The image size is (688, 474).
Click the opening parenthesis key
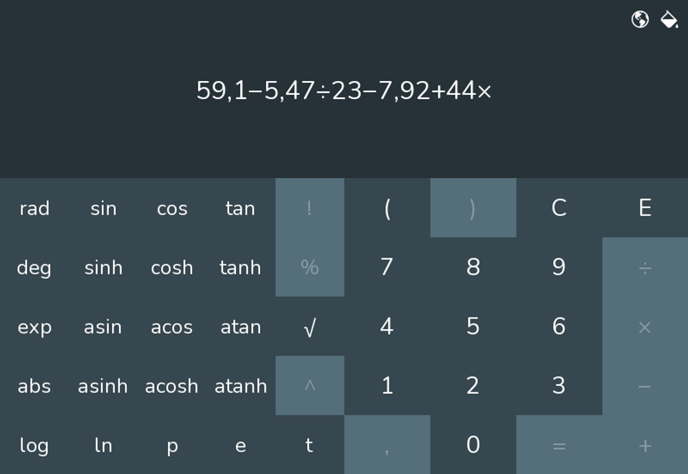387,207
